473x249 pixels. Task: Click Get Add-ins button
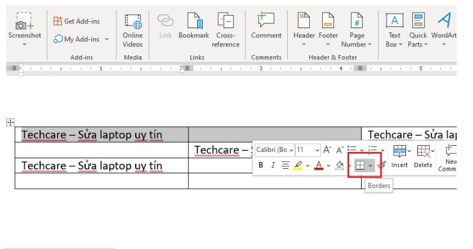76,21
